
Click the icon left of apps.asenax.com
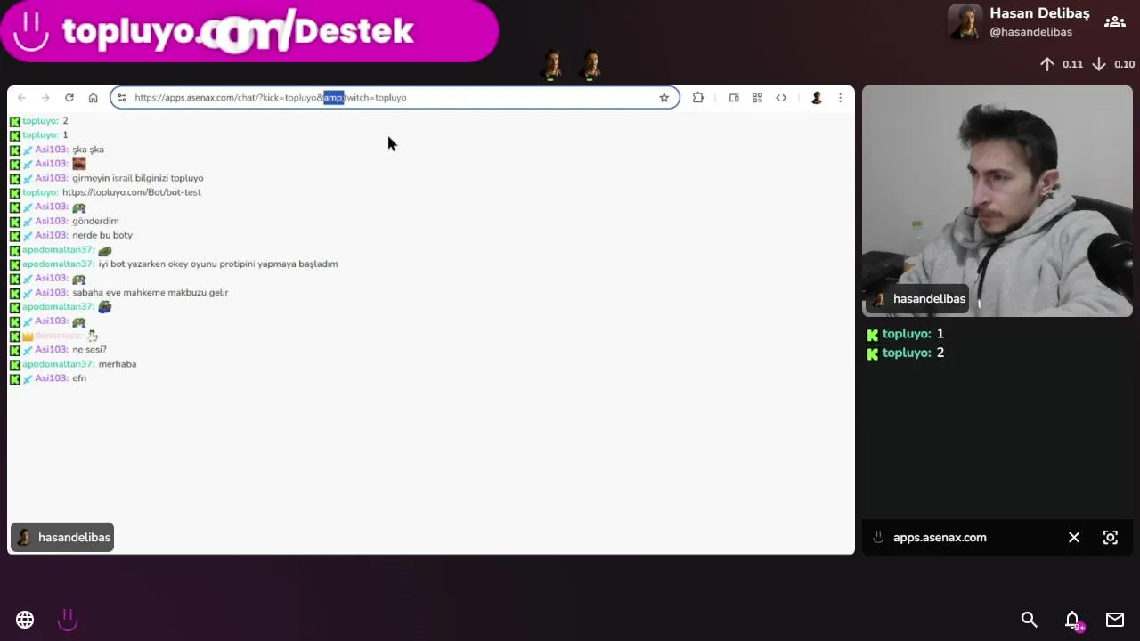click(x=878, y=538)
